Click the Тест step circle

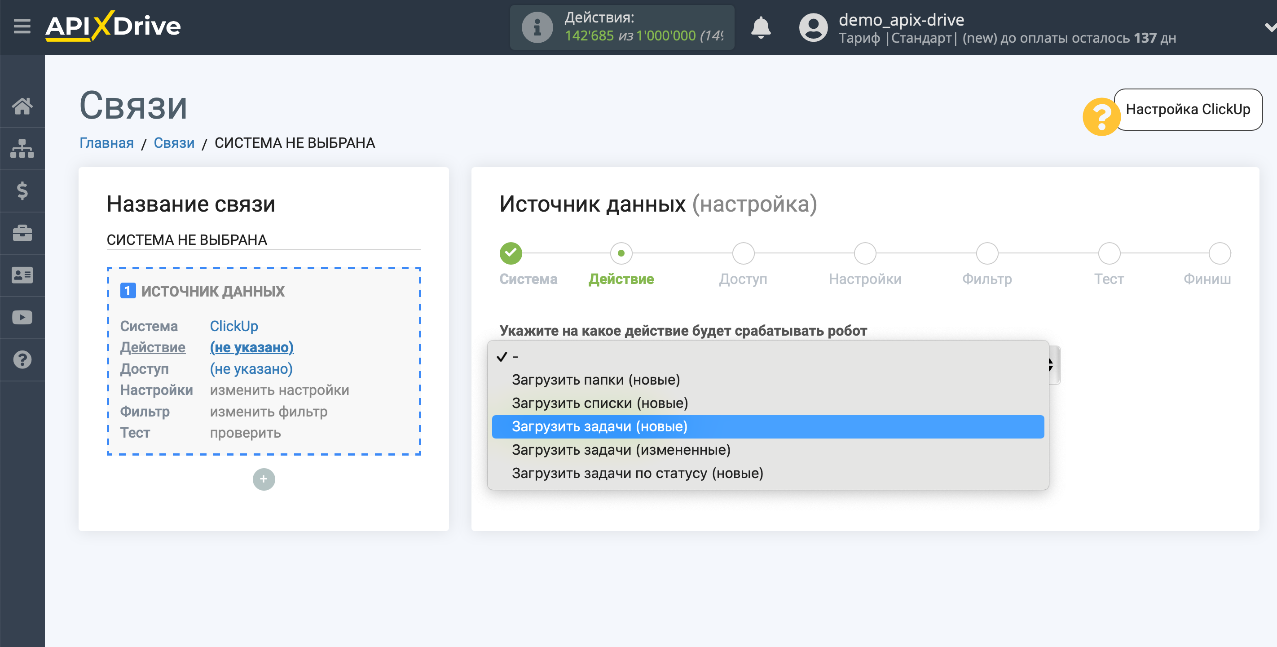1109,253
